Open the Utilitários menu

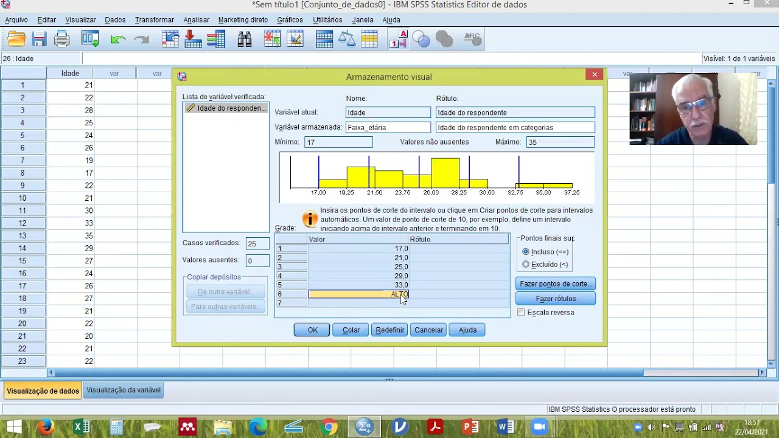click(x=327, y=19)
